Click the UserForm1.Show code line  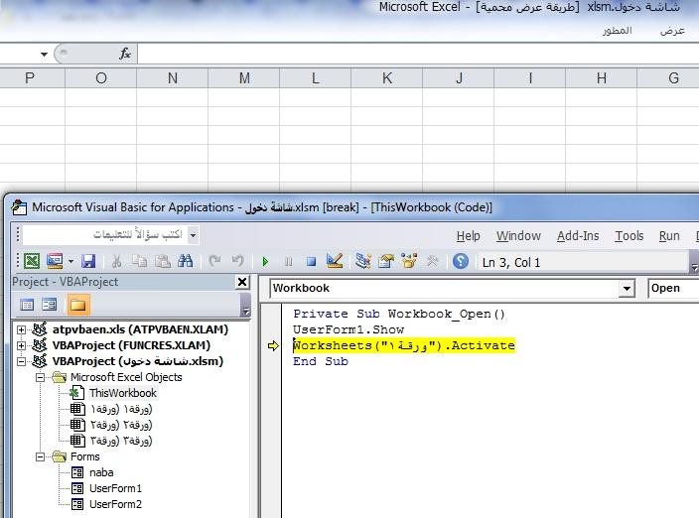click(x=349, y=329)
